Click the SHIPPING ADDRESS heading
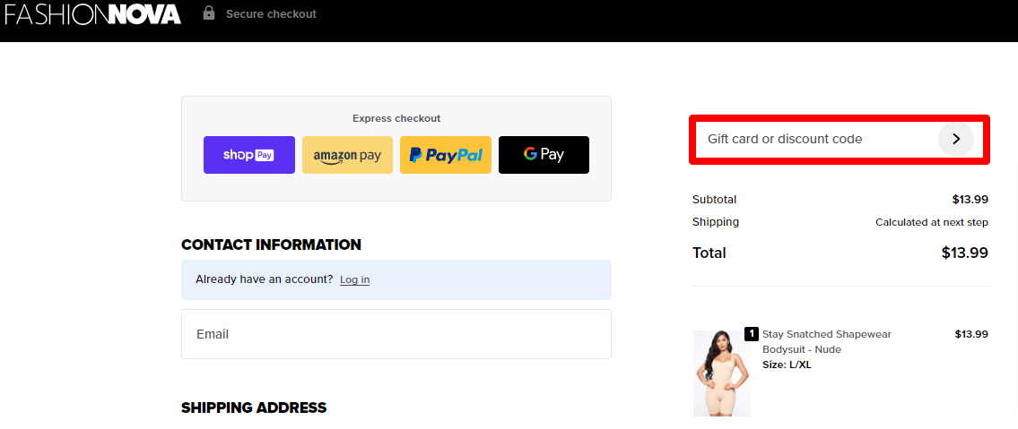The height and width of the screenshot is (429, 1018). 254,408
